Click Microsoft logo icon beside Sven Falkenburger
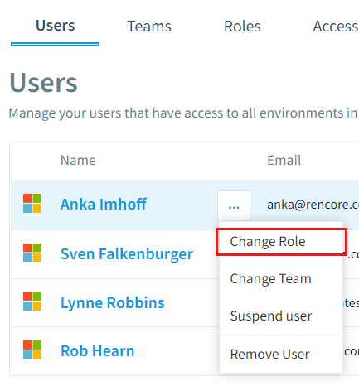Viewport: 359px width, 386px height. (x=32, y=253)
